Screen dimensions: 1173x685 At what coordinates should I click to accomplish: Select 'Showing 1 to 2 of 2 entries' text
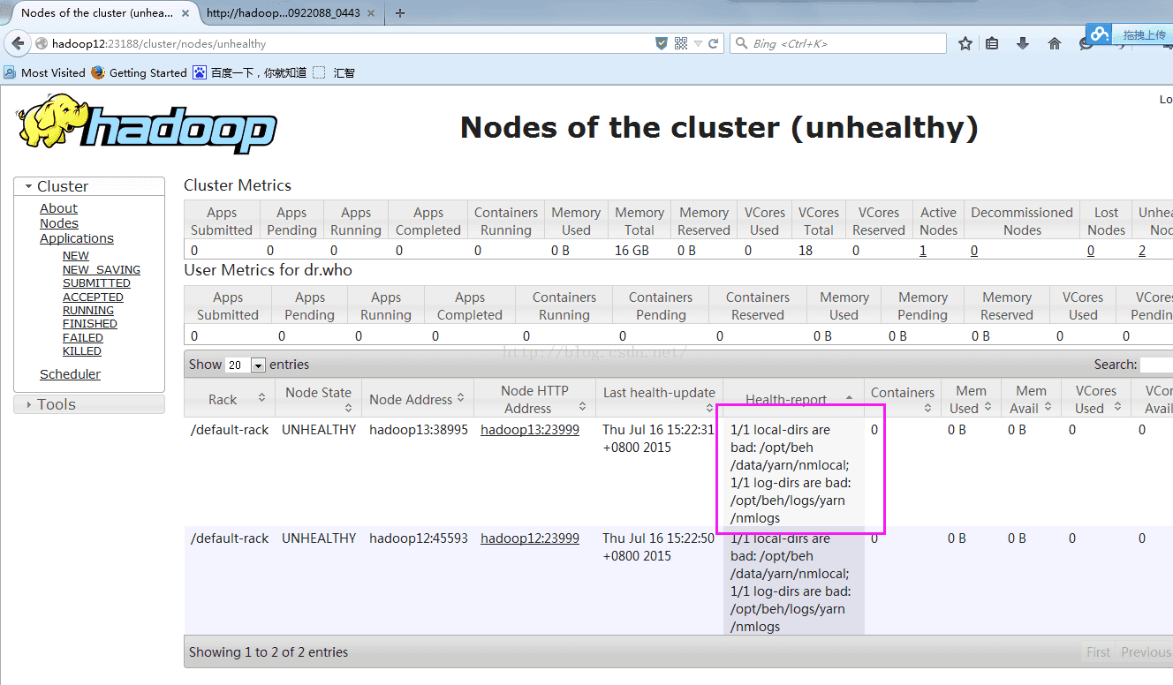[269, 652]
